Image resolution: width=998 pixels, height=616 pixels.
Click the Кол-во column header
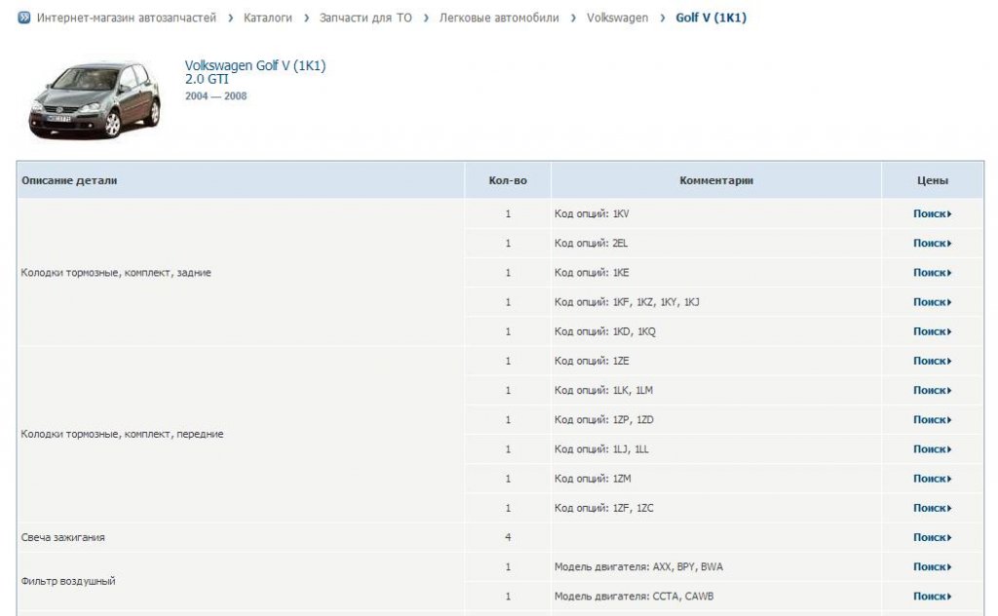(x=508, y=180)
